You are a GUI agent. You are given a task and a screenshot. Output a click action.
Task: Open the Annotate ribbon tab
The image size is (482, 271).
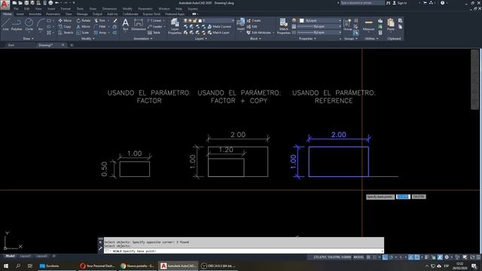[35, 14]
